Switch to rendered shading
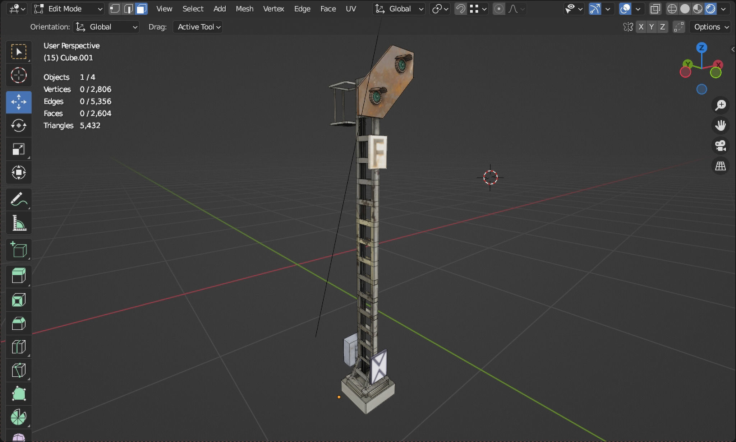 [710, 9]
